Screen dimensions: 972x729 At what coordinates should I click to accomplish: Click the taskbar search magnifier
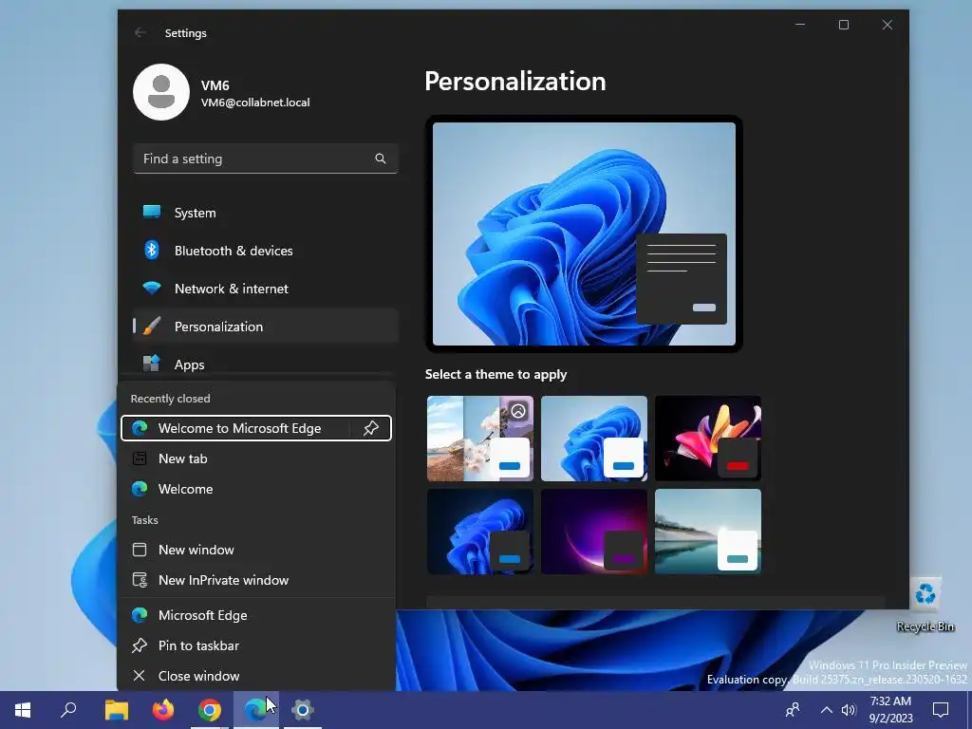68,710
